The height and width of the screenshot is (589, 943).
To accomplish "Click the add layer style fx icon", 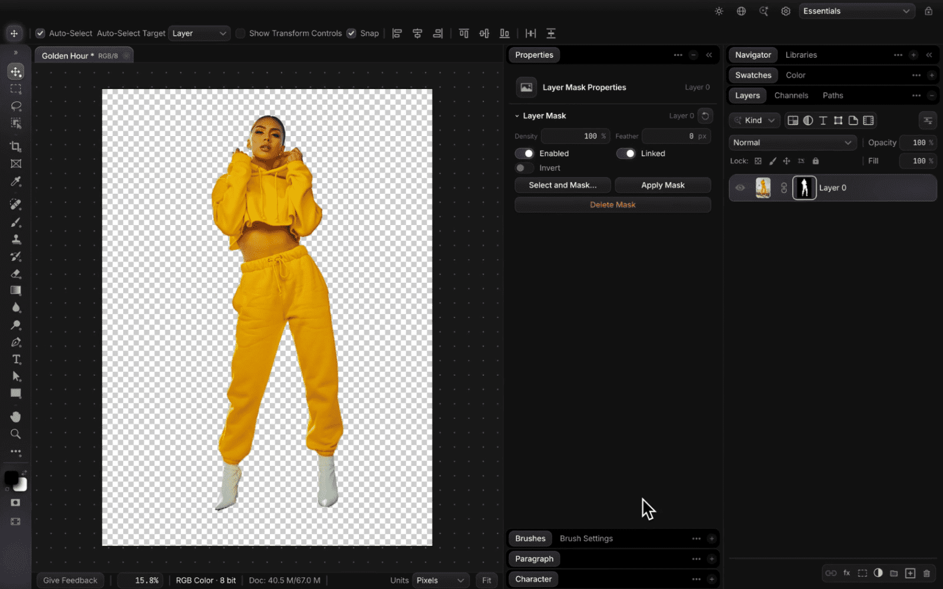I will 847,573.
